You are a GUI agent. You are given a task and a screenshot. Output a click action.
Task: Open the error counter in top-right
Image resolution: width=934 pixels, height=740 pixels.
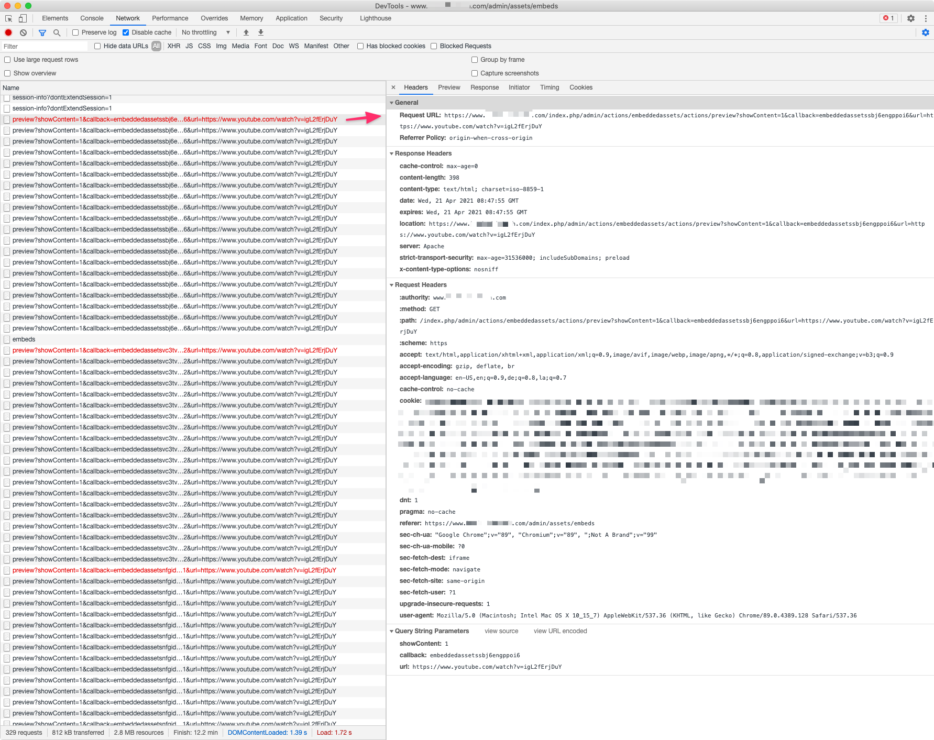pos(888,18)
